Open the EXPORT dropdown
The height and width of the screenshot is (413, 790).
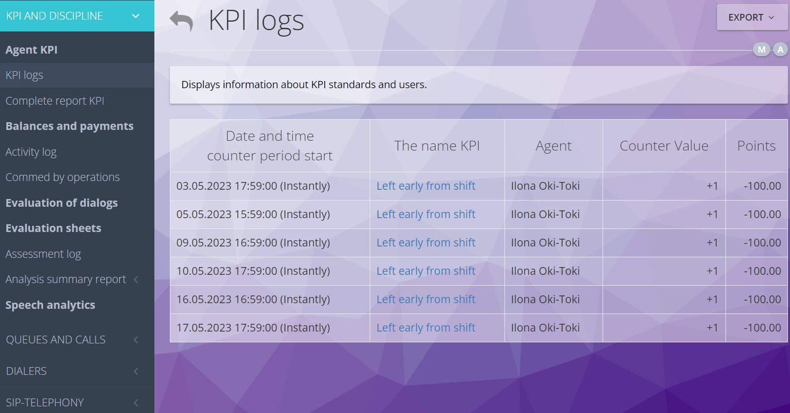pos(752,18)
